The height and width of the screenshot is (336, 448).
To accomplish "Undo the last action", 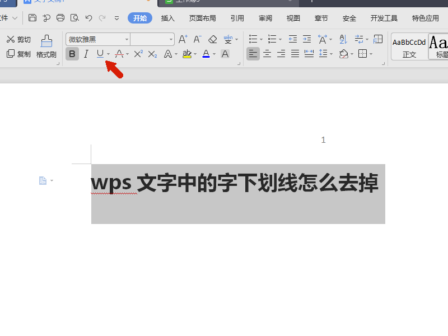I will pos(89,18).
